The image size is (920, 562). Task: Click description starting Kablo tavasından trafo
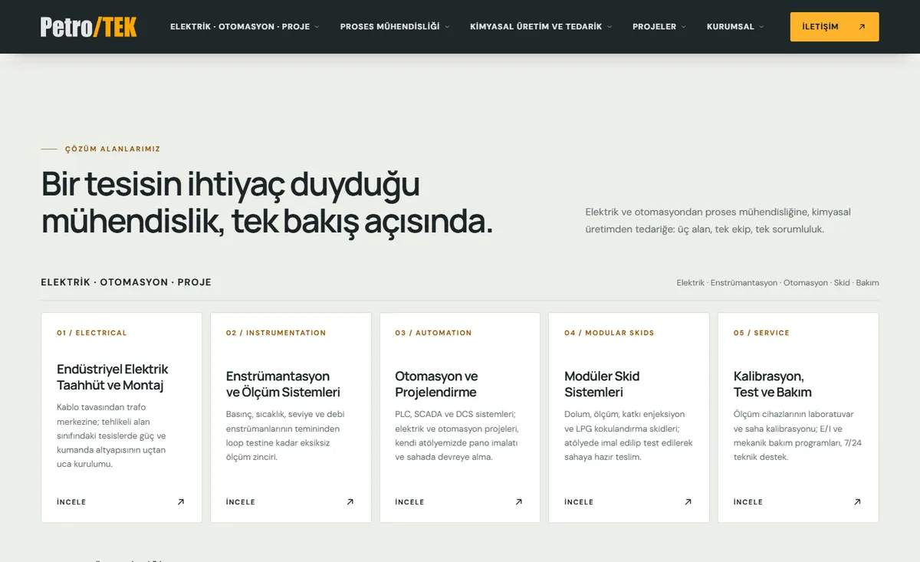111,435
